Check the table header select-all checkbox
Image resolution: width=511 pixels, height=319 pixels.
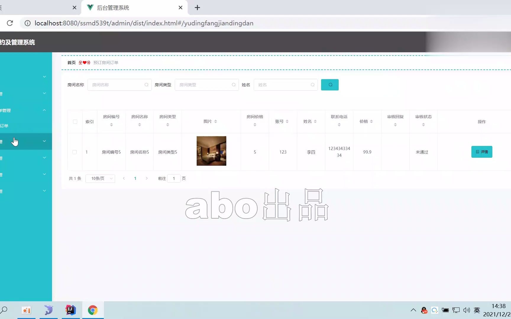pyautogui.click(x=75, y=121)
